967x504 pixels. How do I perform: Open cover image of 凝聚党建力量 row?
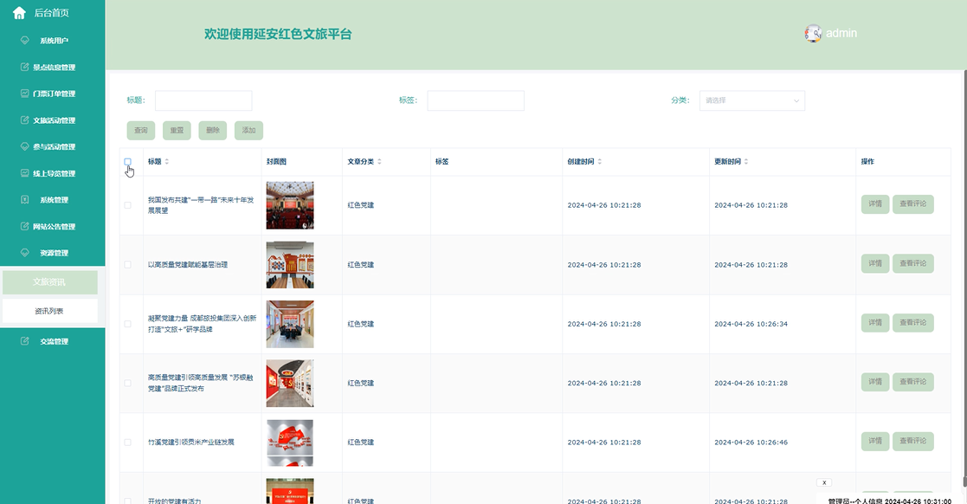pyautogui.click(x=290, y=324)
